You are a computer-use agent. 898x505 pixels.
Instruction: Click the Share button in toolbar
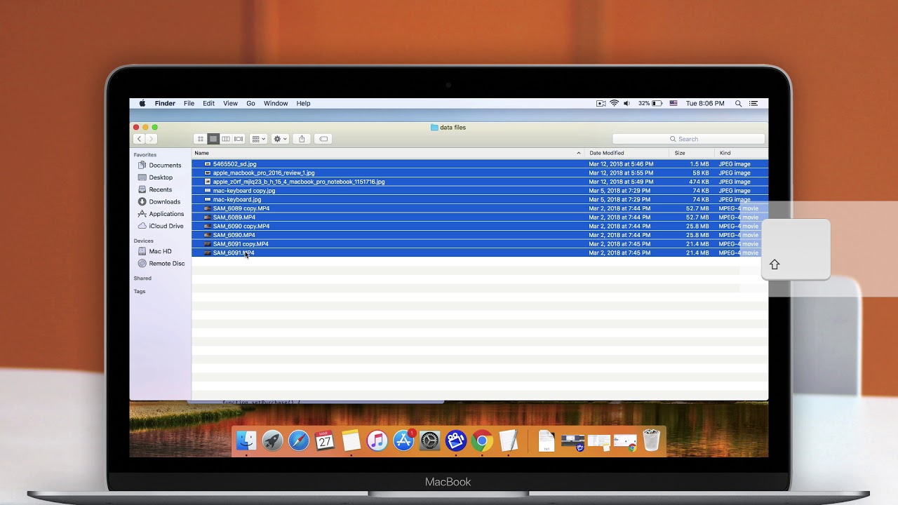coord(302,139)
